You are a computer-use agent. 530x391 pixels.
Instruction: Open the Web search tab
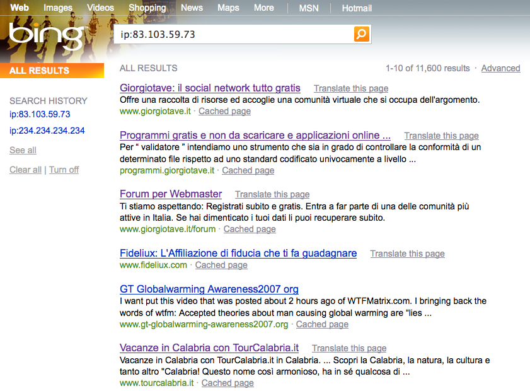click(x=20, y=8)
